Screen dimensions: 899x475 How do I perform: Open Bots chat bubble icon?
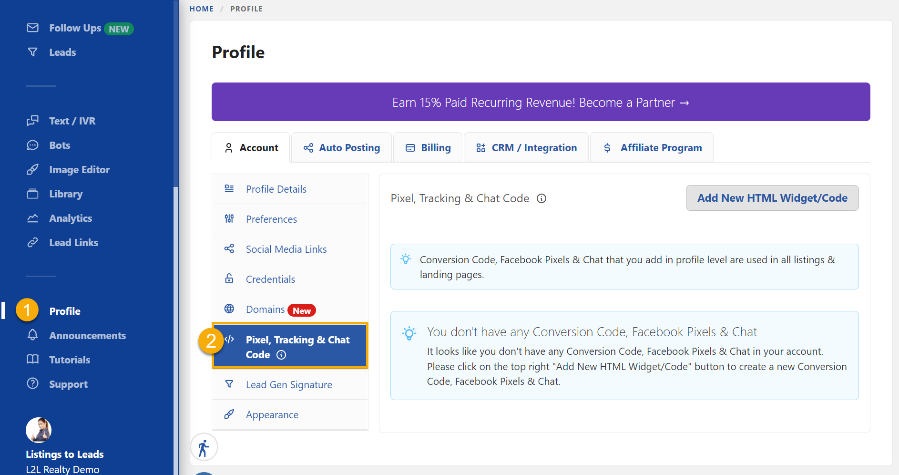coord(32,145)
